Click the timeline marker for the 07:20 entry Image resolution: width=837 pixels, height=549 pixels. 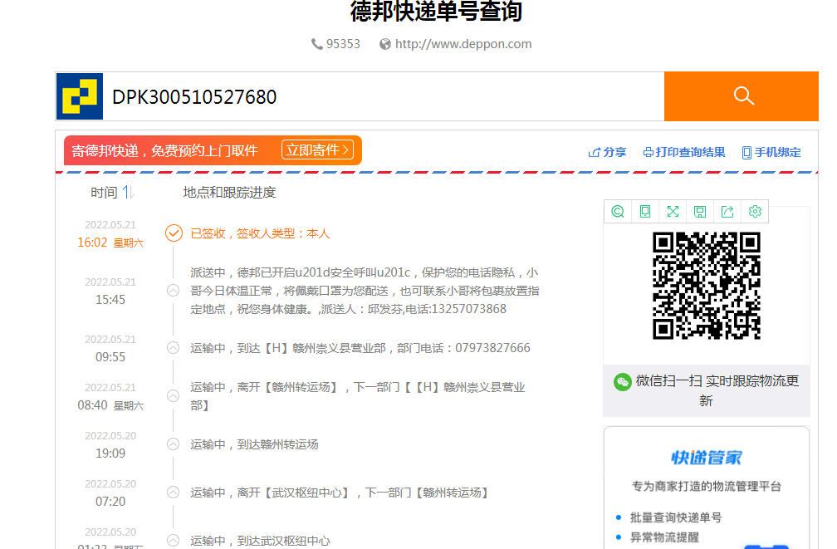pos(173,493)
